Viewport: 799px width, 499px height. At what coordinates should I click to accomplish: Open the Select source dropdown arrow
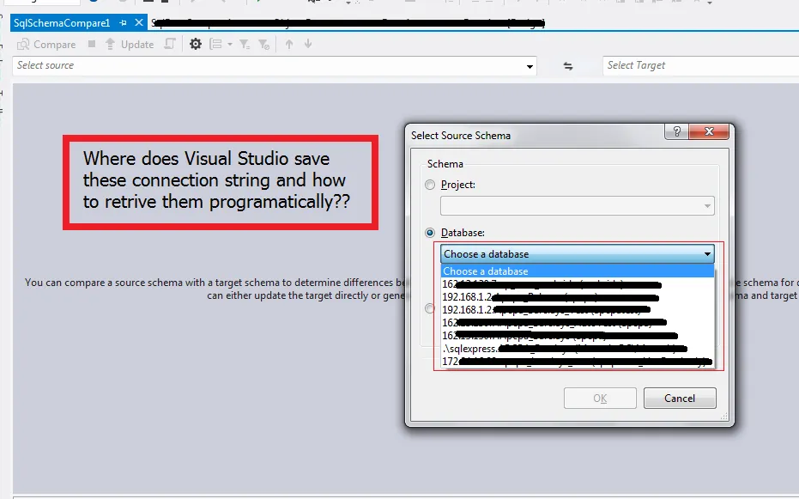click(x=530, y=66)
